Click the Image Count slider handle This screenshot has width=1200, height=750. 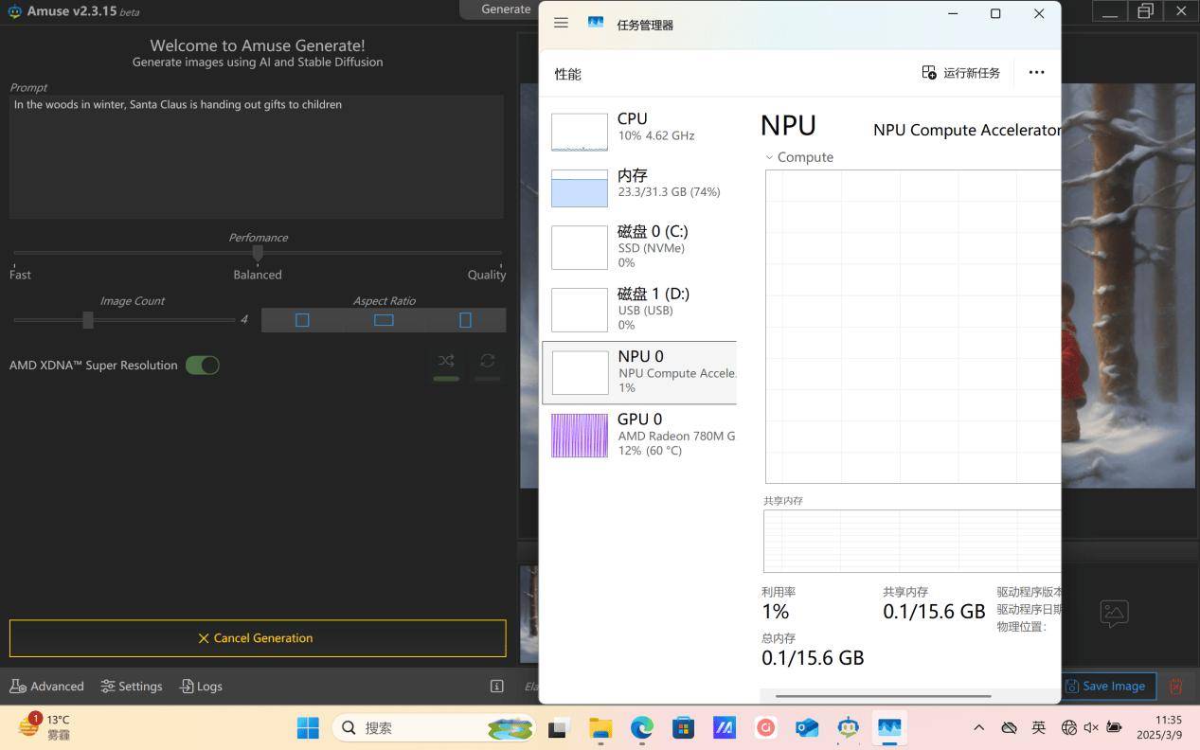coord(88,320)
